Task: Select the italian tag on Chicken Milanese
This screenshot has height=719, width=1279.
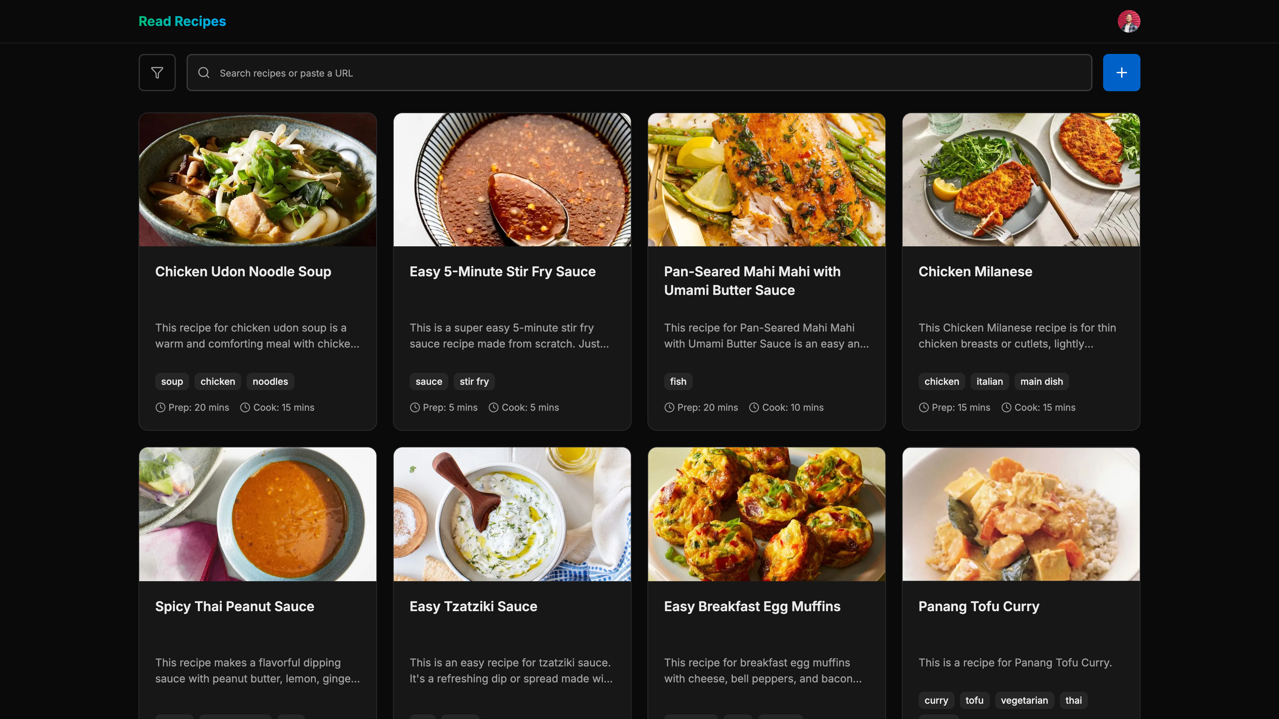Action: click(x=989, y=381)
